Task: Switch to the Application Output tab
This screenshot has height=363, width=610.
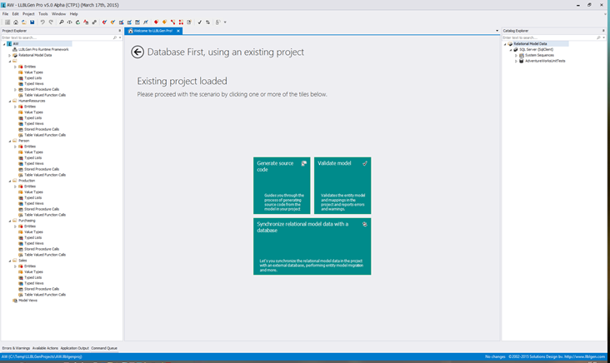Action: tap(75, 348)
